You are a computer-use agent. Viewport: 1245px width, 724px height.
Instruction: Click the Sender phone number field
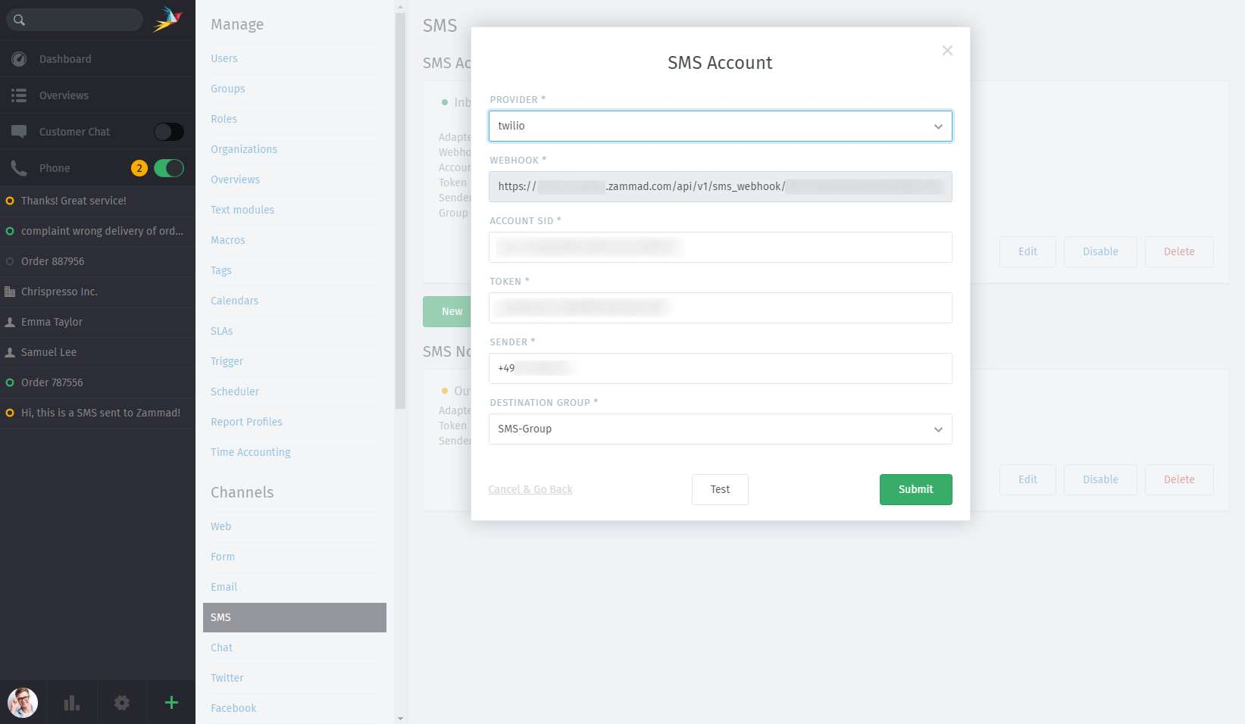tap(721, 369)
